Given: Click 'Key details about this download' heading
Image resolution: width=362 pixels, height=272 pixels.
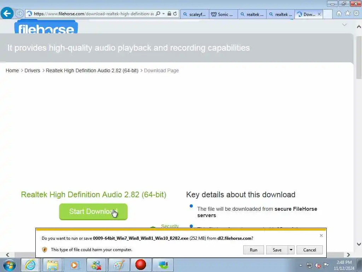Looking at the screenshot, I should point(240,195).
